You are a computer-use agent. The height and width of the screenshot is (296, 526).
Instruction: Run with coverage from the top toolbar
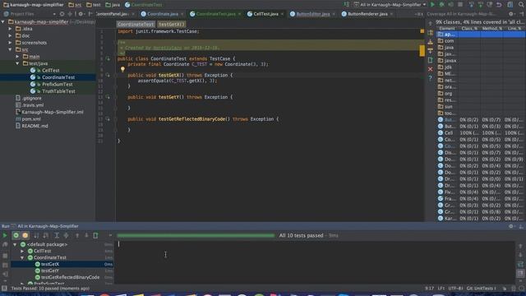(450, 5)
